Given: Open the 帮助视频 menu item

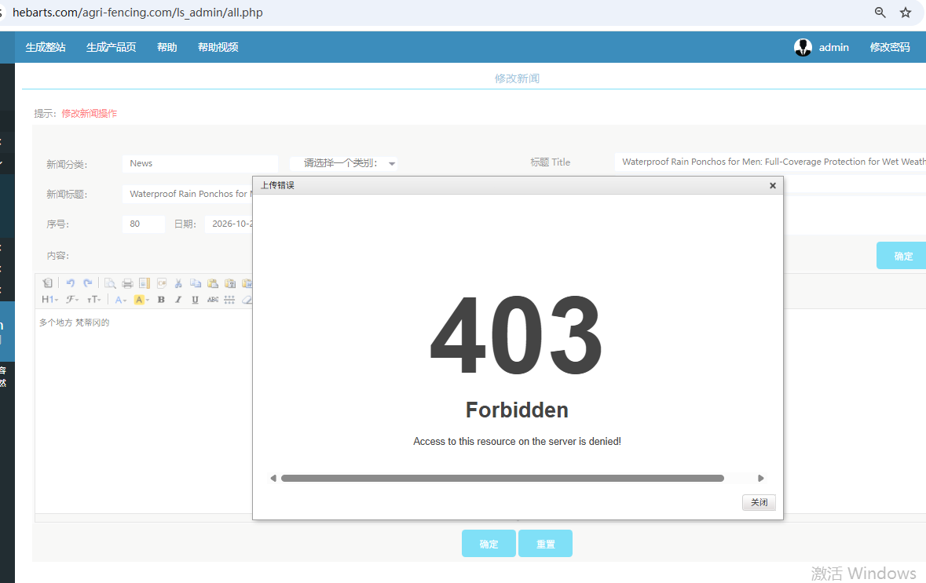Looking at the screenshot, I should [218, 47].
